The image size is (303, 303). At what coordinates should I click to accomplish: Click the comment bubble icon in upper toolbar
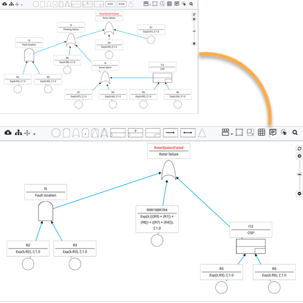(177, 4)
